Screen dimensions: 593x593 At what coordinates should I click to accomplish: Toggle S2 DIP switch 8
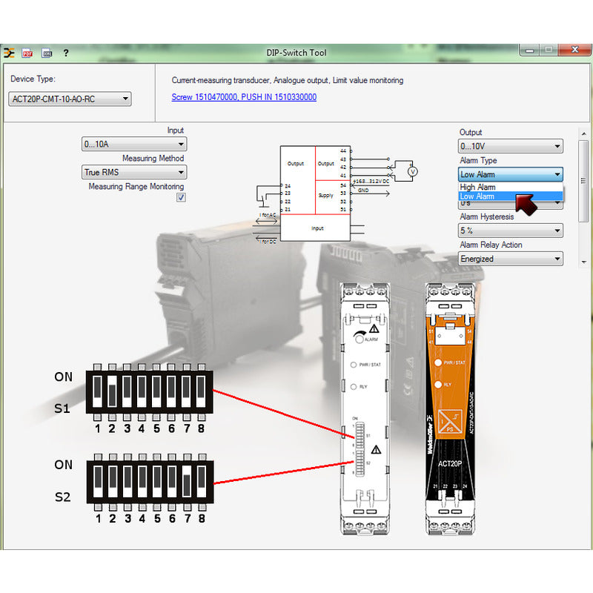coord(202,481)
